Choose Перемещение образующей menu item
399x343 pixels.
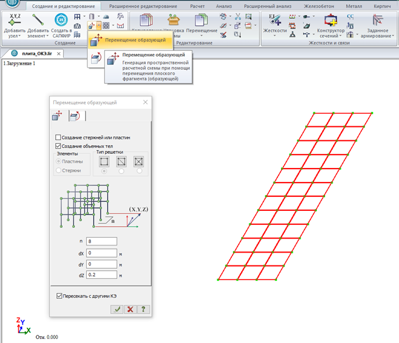coord(130,40)
